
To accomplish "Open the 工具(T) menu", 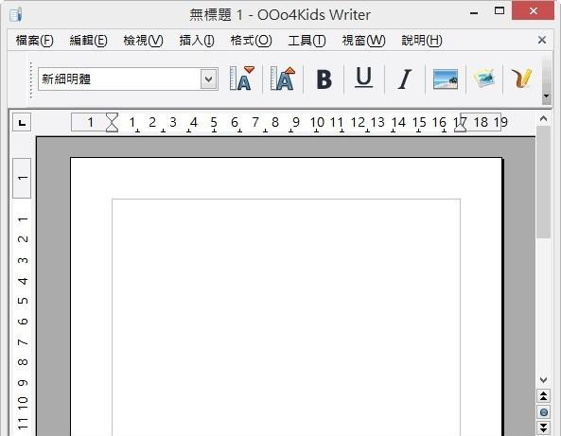I will 307,41.
